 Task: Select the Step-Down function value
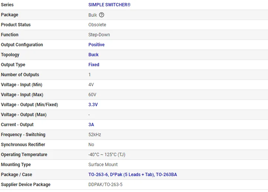[x=99, y=35]
